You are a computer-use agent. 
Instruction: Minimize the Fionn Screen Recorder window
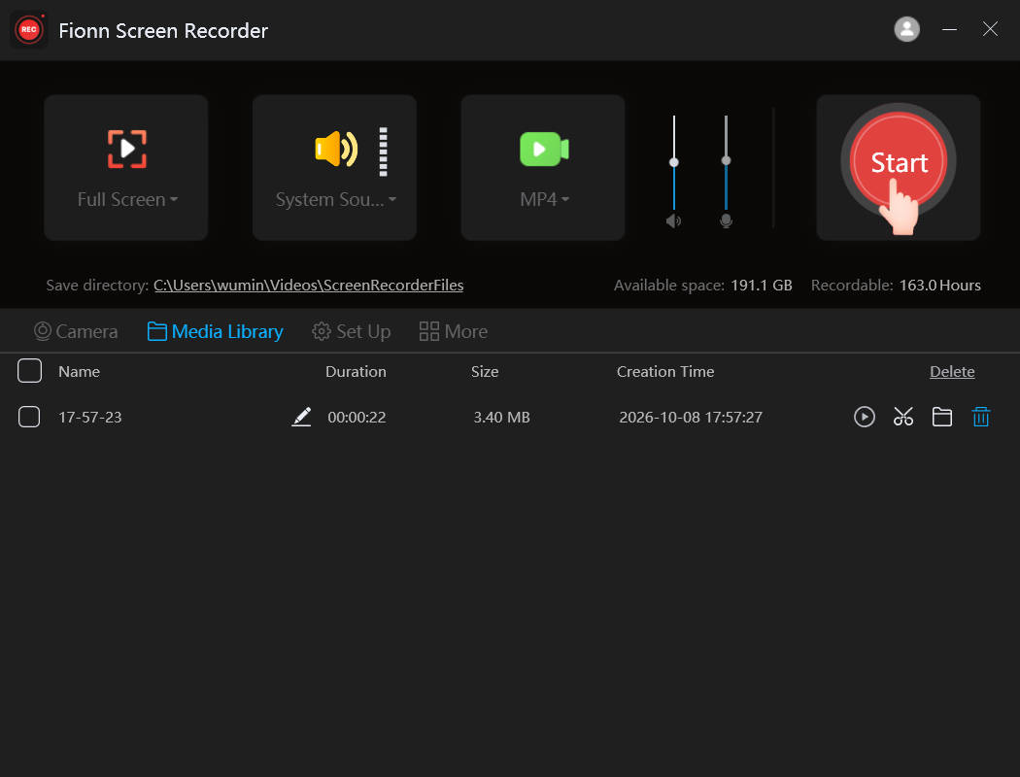(949, 29)
